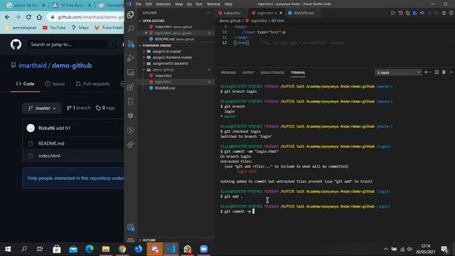This screenshot has height=256, width=455.
Task: Switch to the DEBUG CONSOLE panel tab
Action: [x=272, y=73]
